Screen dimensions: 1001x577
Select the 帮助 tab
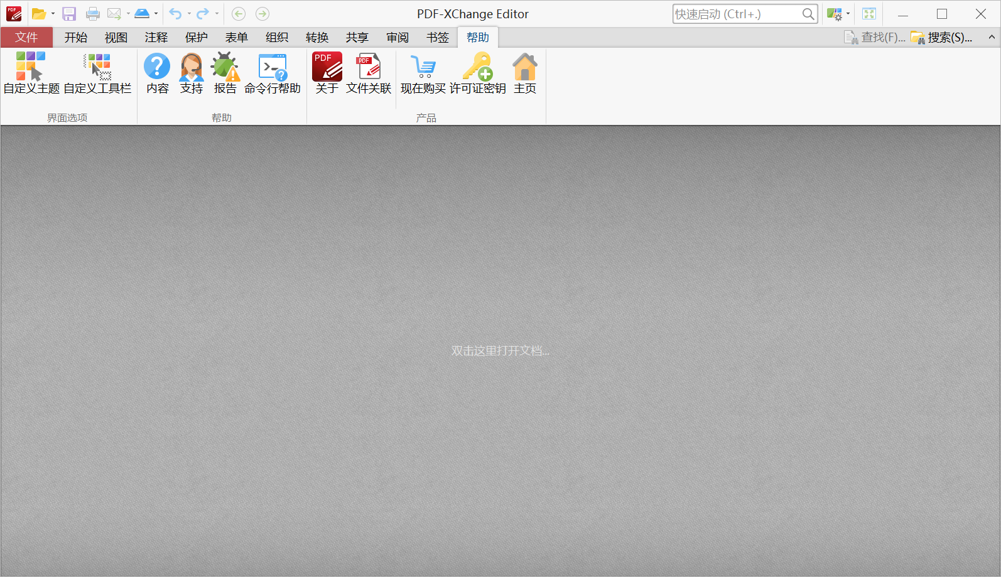(478, 38)
